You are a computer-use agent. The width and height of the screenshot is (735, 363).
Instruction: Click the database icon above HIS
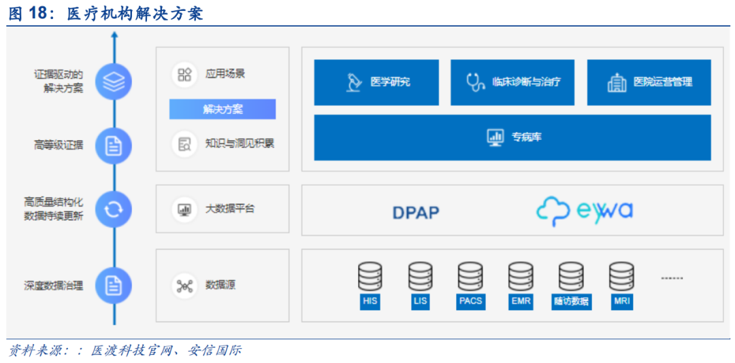370,277
